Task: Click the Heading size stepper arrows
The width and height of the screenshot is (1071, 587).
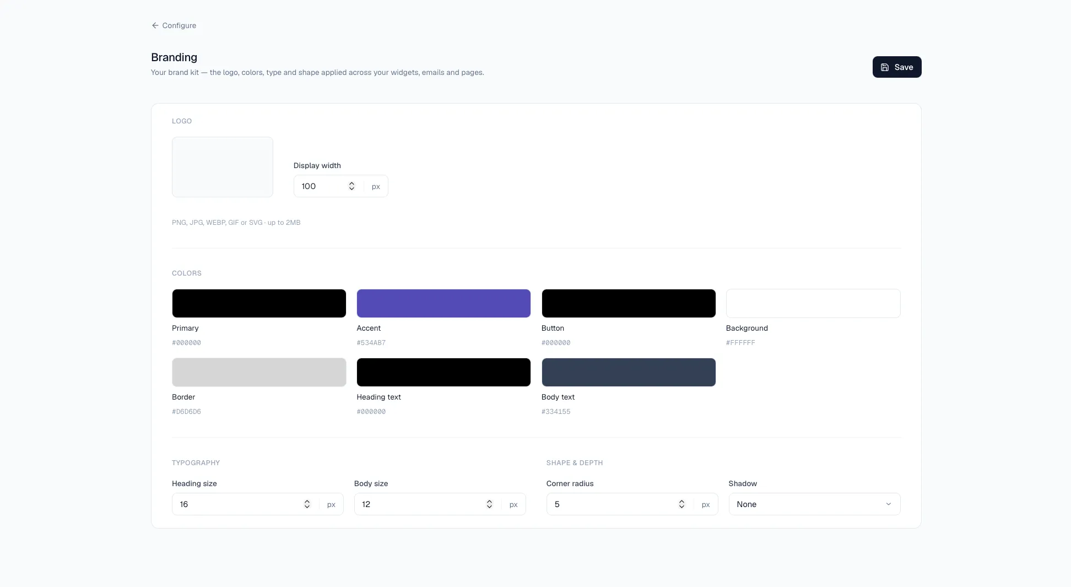Action: click(307, 504)
